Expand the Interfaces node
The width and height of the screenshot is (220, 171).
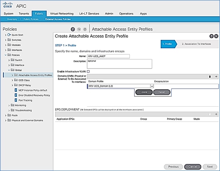6,50
